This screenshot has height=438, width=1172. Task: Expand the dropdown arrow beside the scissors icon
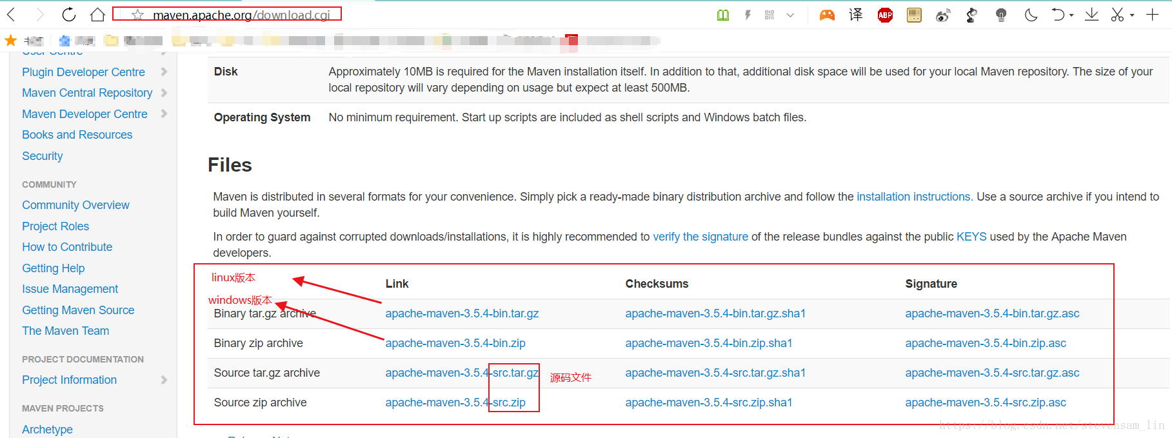tap(1132, 15)
